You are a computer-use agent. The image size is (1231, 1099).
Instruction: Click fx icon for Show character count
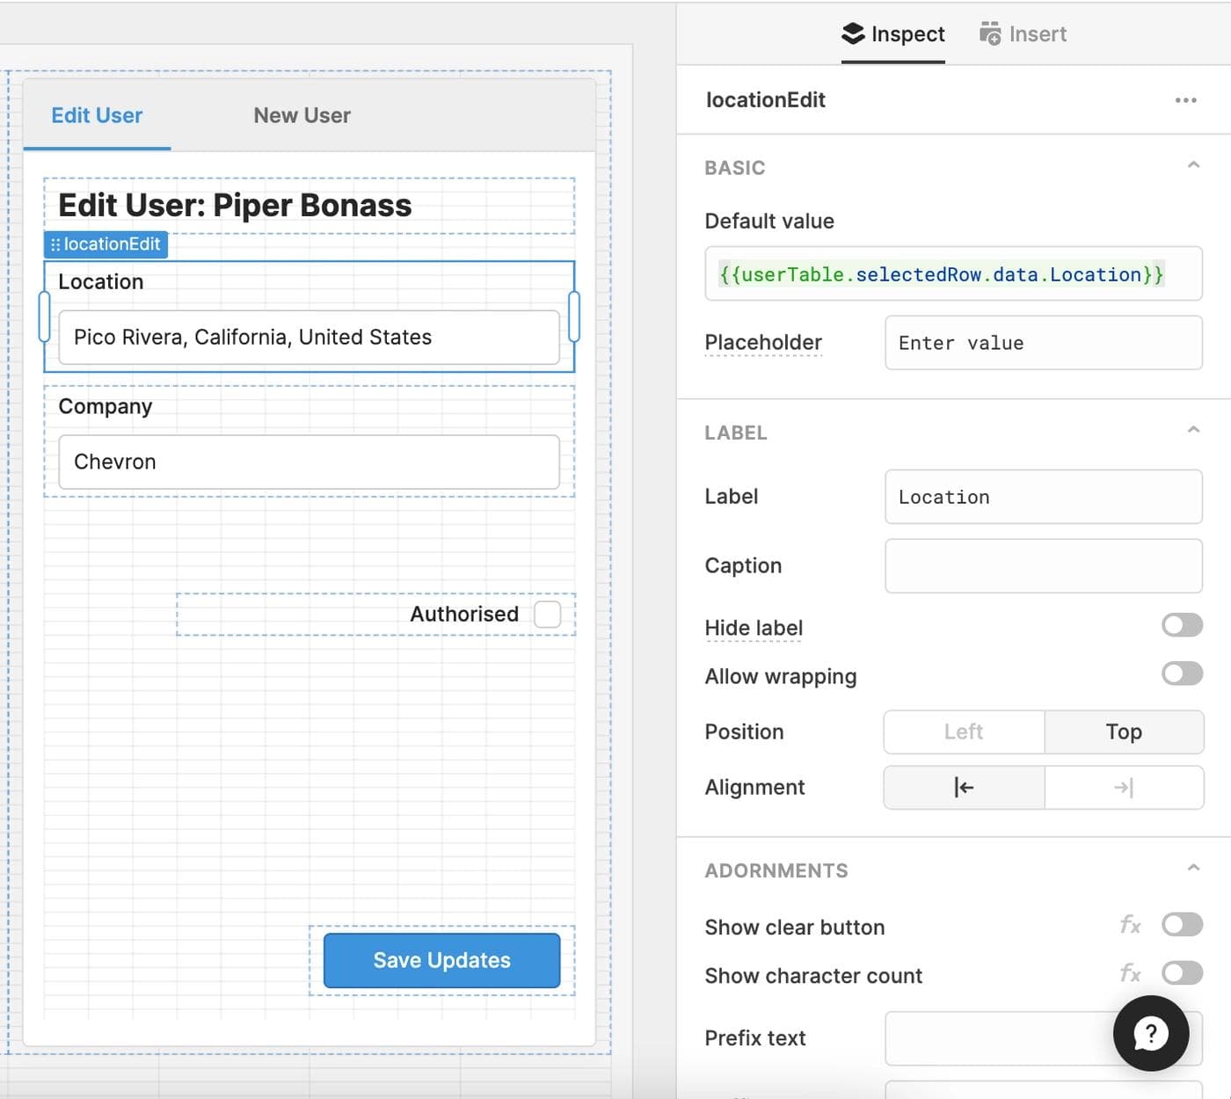(x=1130, y=973)
